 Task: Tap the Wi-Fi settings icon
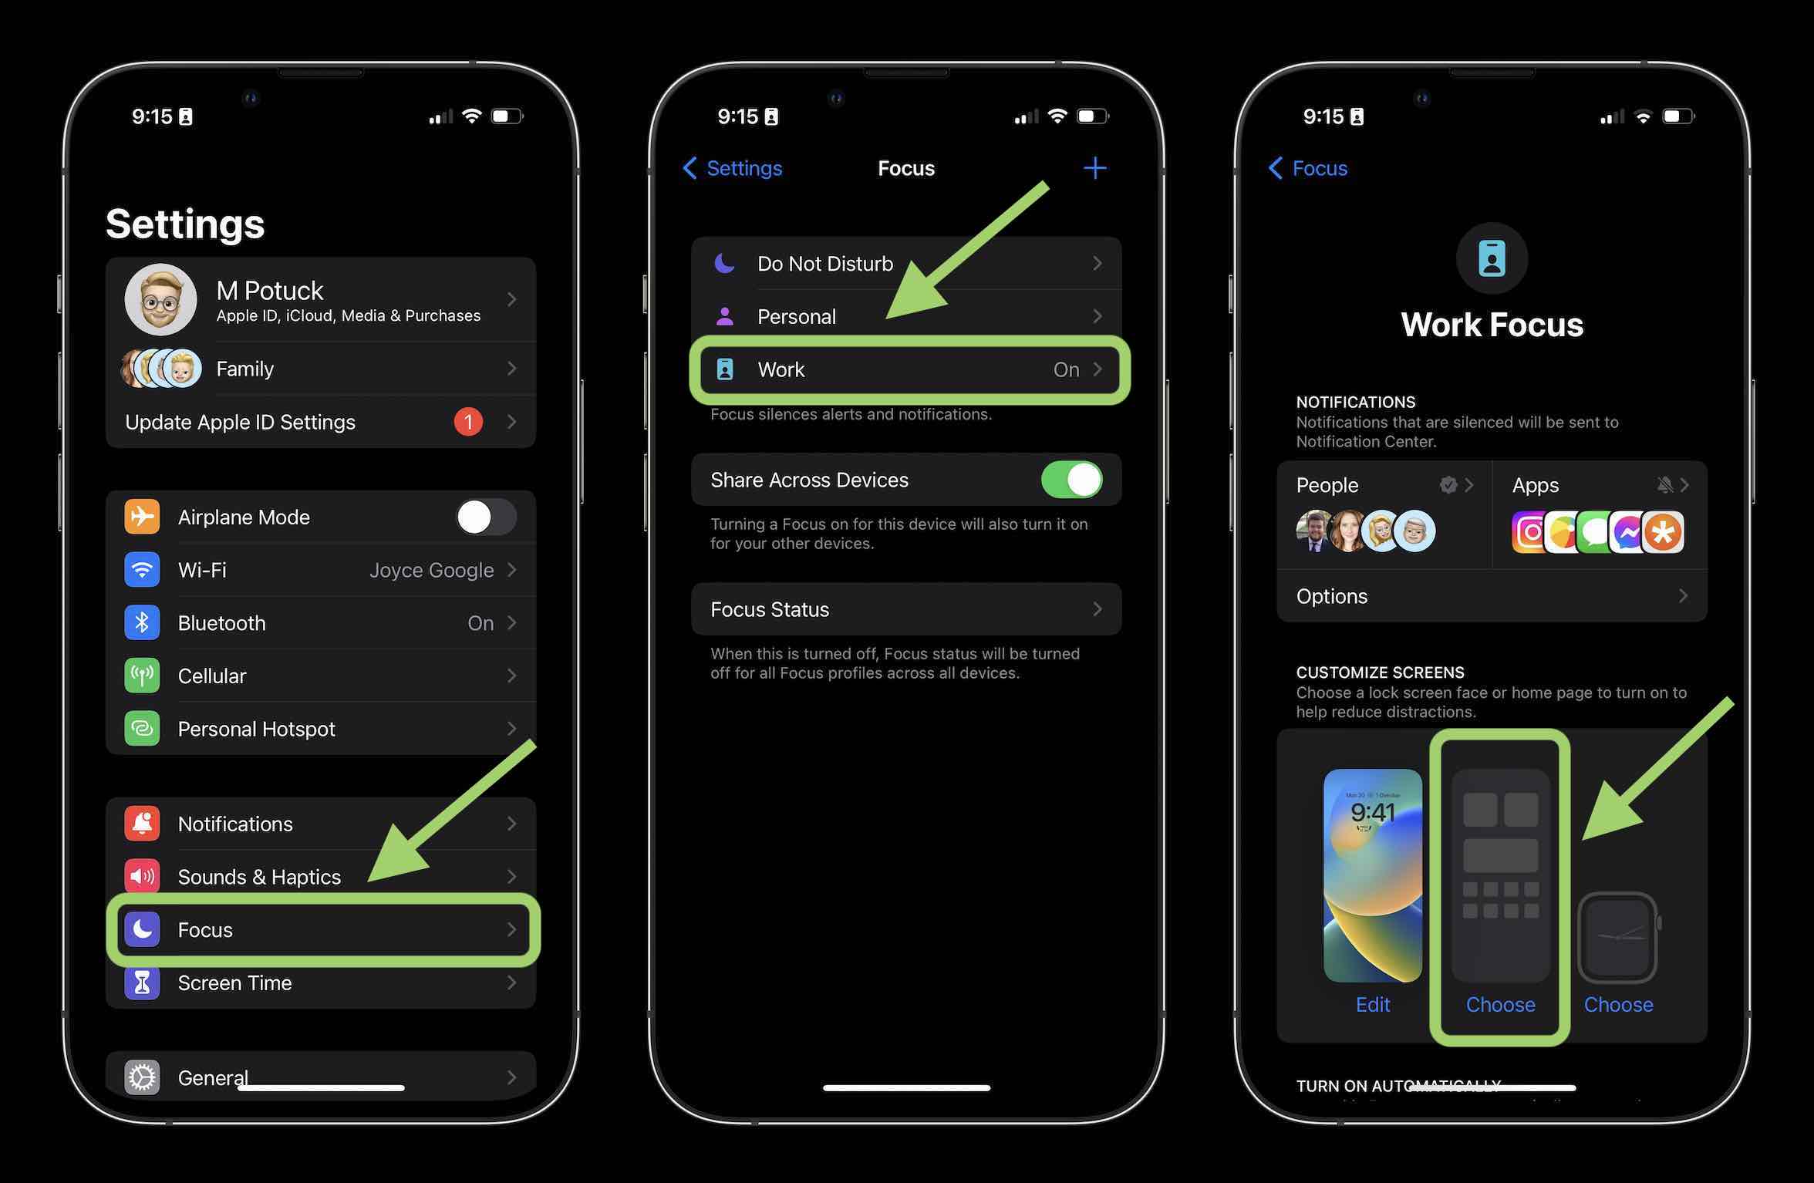point(143,568)
